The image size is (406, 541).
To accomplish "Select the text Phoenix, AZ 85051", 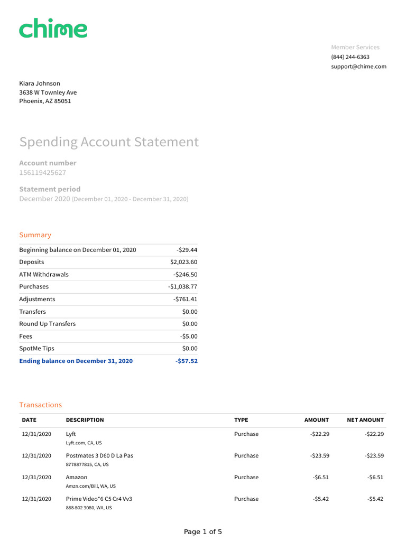I will pyautogui.click(x=45, y=101).
